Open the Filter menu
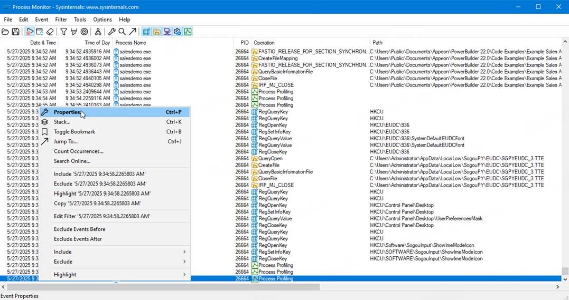Viewport: 569px width, 300px height. click(61, 20)
